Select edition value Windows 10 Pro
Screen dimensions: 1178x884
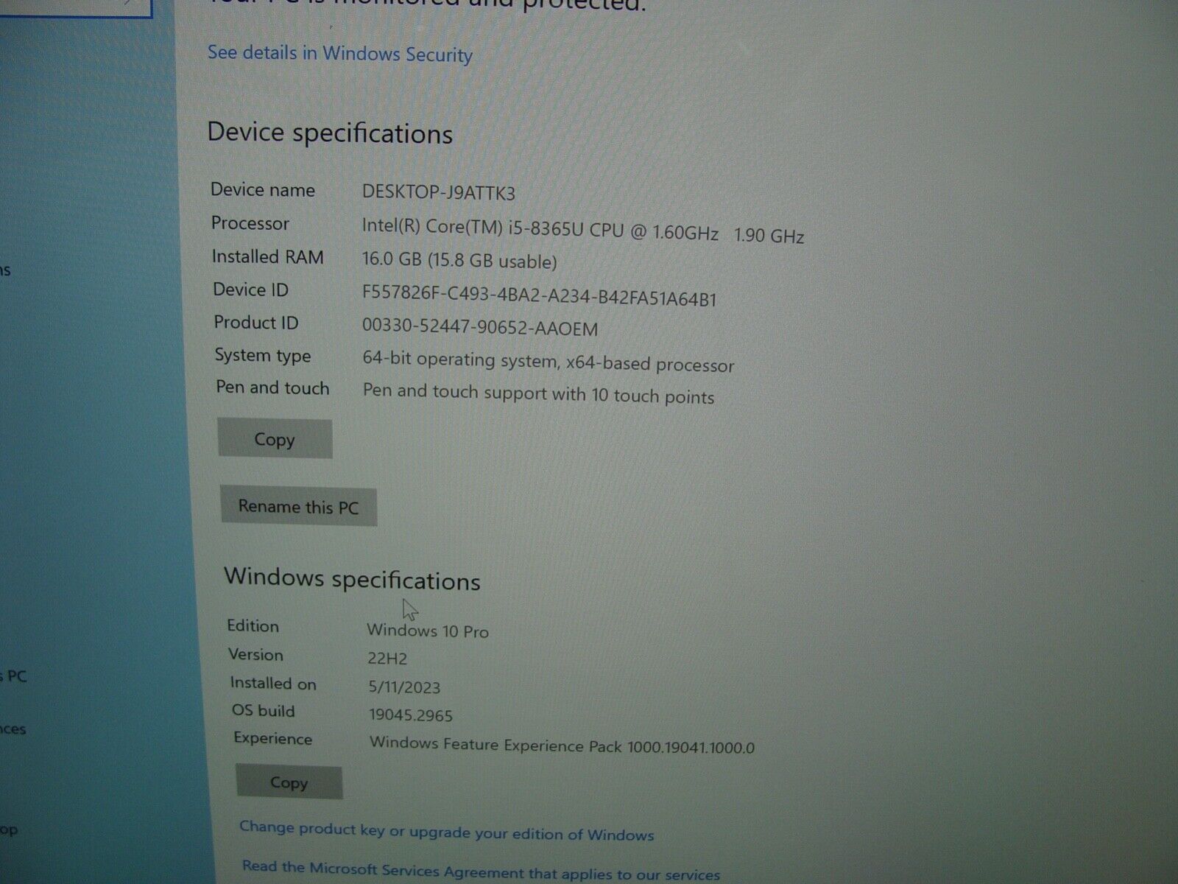coord(428,631)
